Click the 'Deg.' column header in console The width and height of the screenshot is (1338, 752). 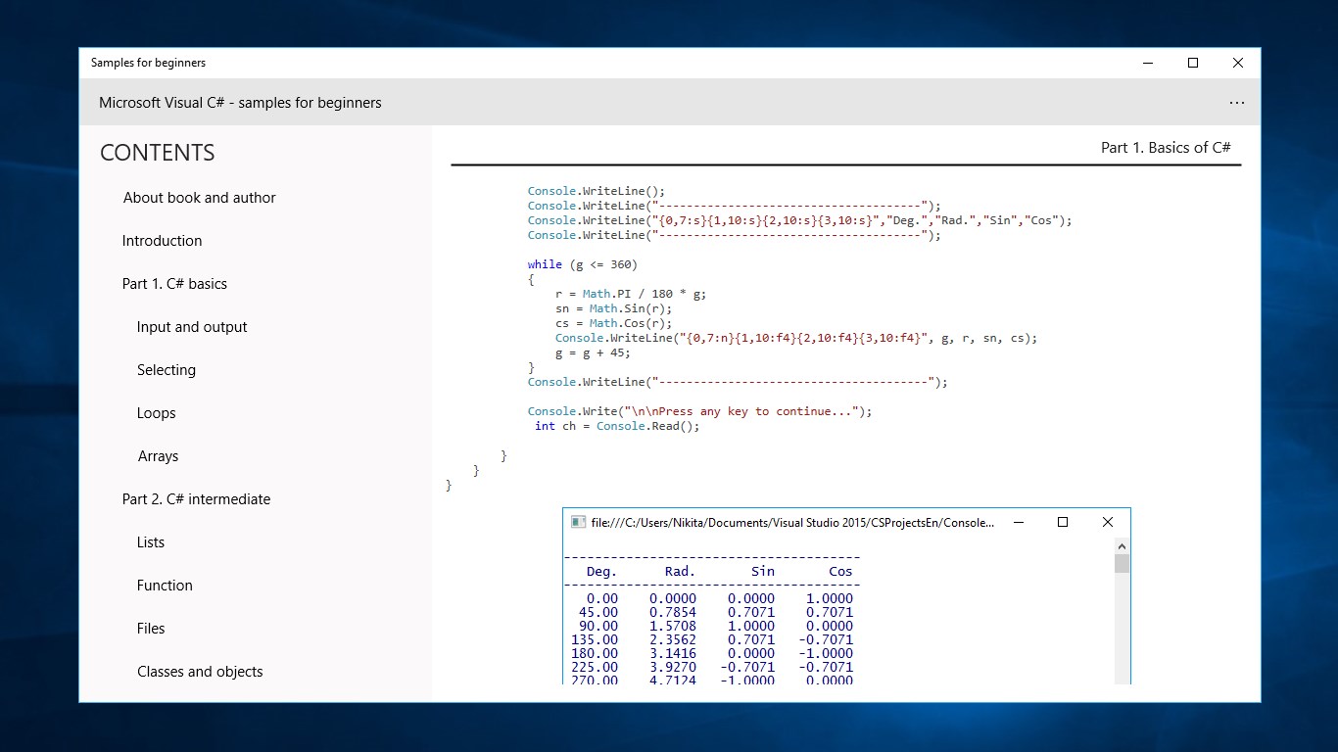[601, 571]
